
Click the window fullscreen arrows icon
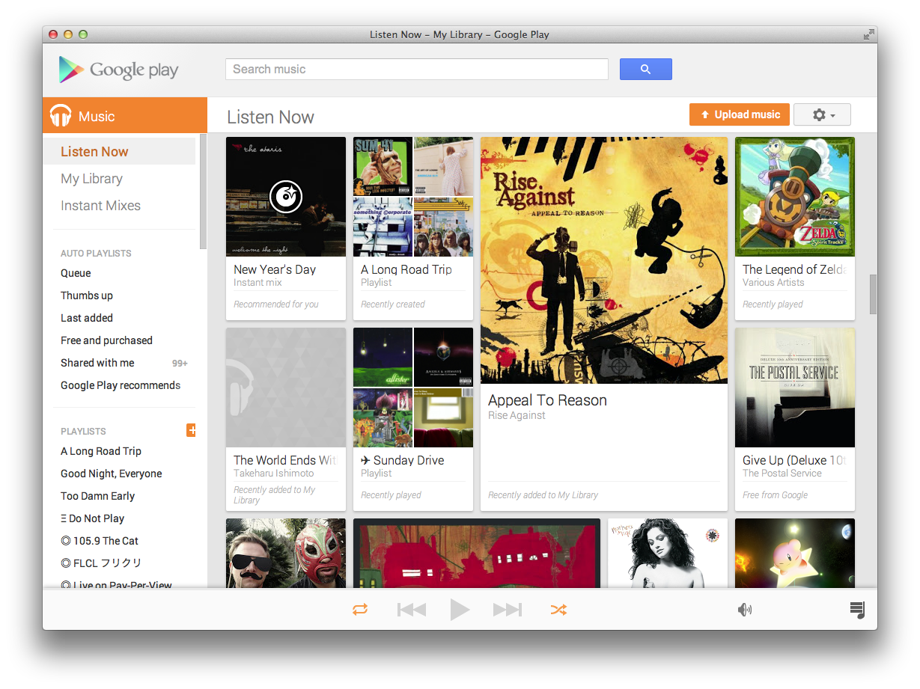[x=868, y=34]
